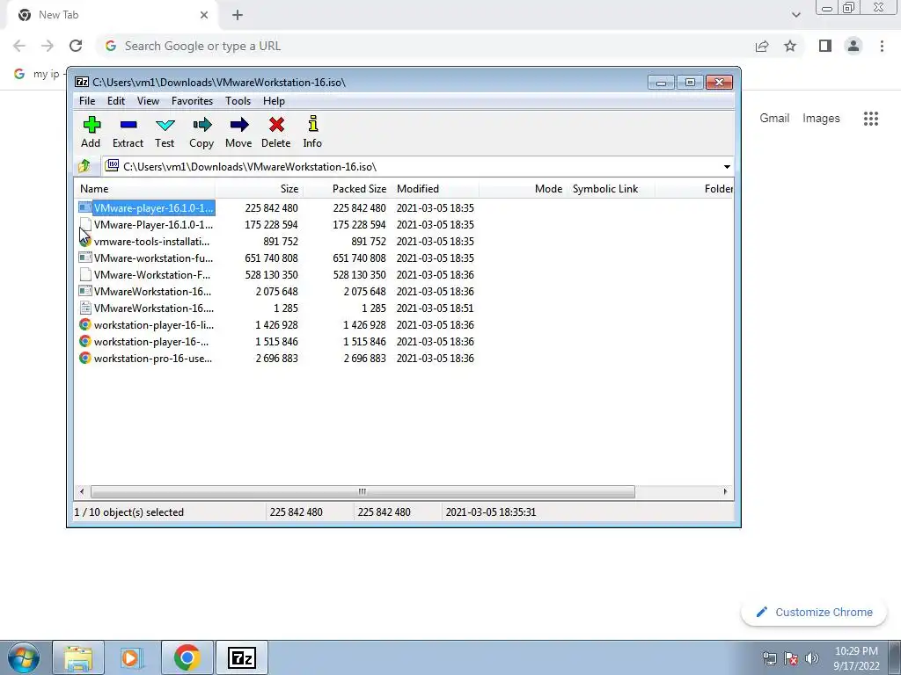Click 7-Zip taskbar icon
Screen dimensions: 901x675
[242, 657]
